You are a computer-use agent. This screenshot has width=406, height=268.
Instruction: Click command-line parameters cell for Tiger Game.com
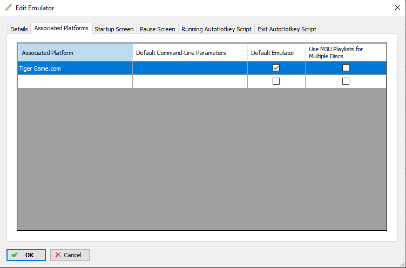pos(190,68)
